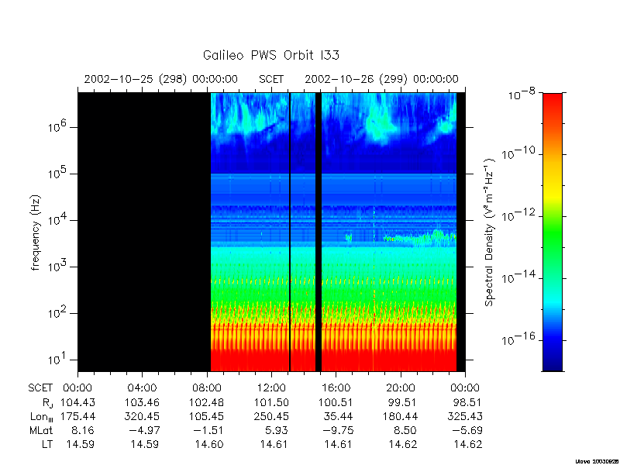Select the 16:00 time tick label
The width and height of the screenshot is (620, 465).
[336, 388]
